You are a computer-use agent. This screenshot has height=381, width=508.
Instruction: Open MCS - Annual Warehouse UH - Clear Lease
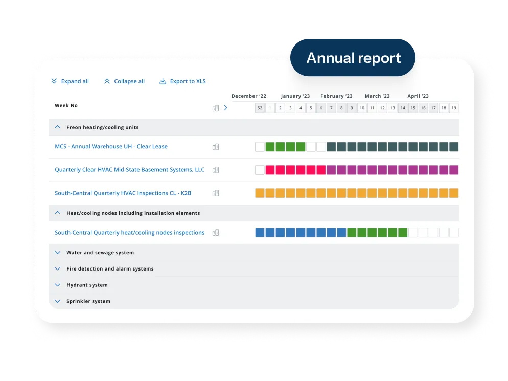click(x=111, y=146)
